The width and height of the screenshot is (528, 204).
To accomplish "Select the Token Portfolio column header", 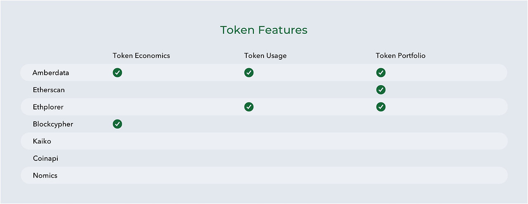I will pos(400,56).
